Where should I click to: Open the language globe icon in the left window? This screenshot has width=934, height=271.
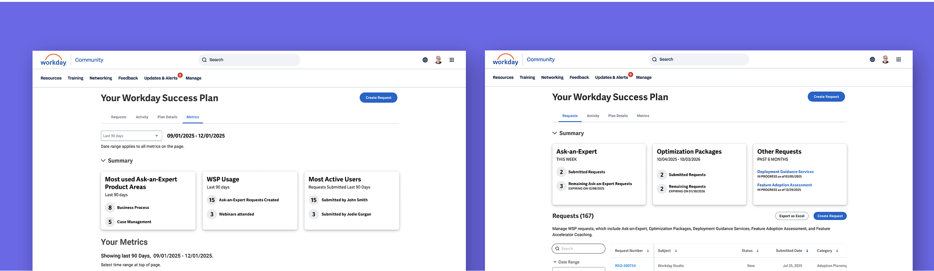point(425,60)
